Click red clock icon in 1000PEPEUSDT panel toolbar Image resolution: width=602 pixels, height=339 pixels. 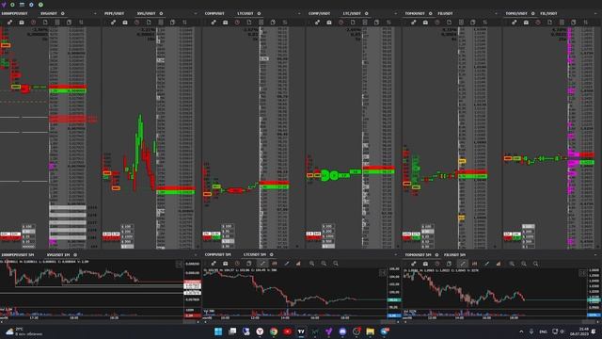34,23
